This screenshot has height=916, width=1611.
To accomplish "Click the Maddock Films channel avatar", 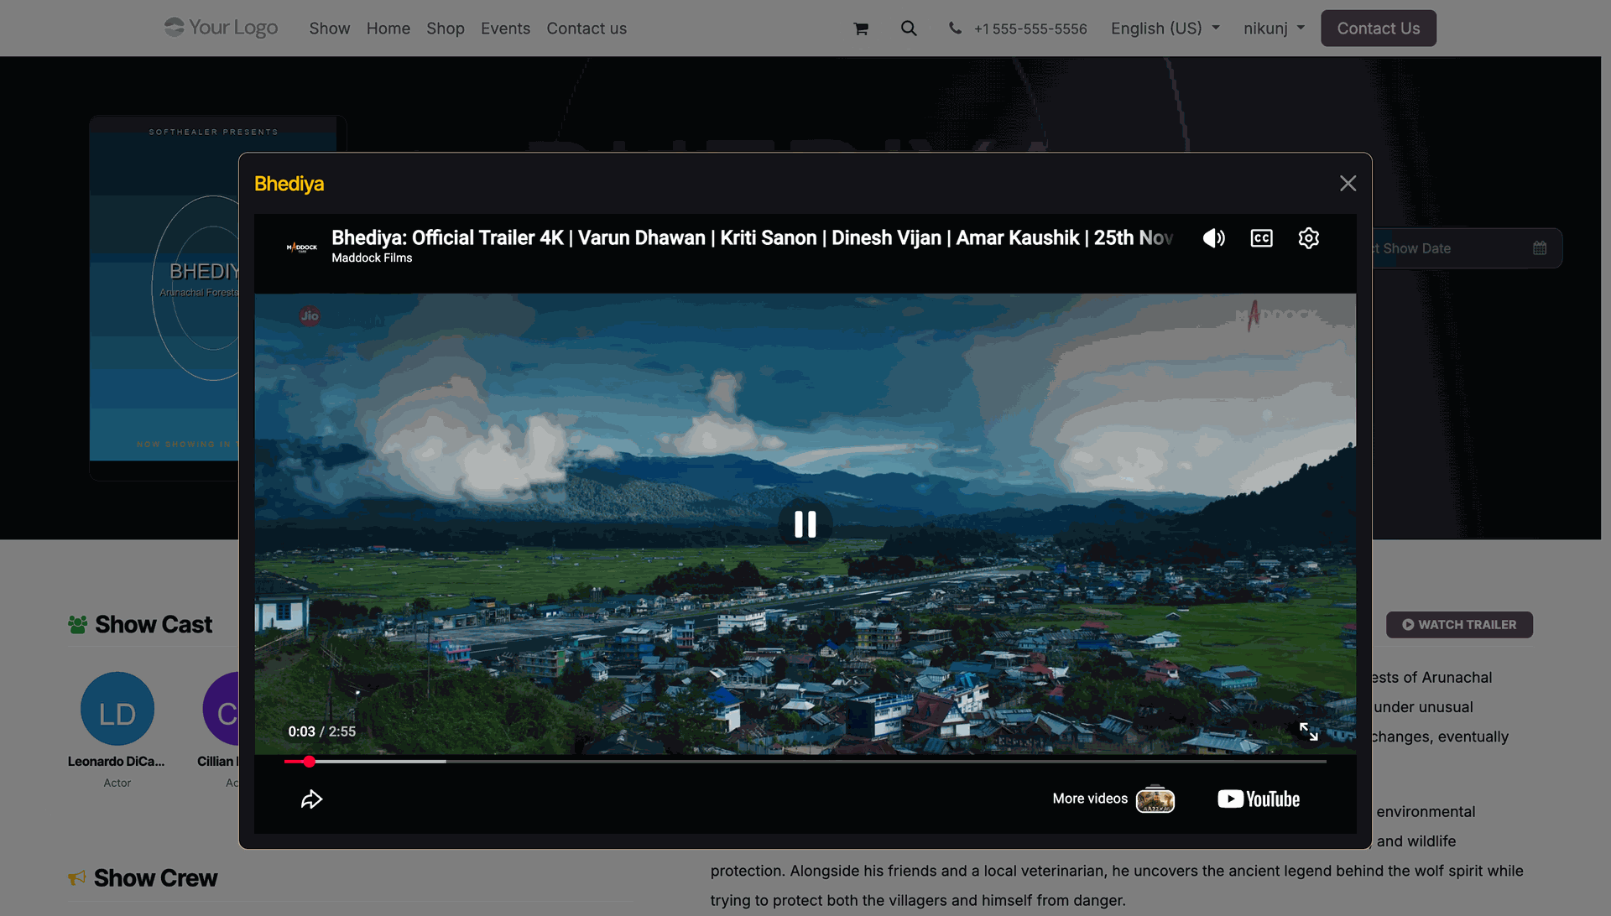I will (x=302, y=247).
